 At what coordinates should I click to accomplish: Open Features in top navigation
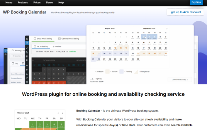pos(23,3)
